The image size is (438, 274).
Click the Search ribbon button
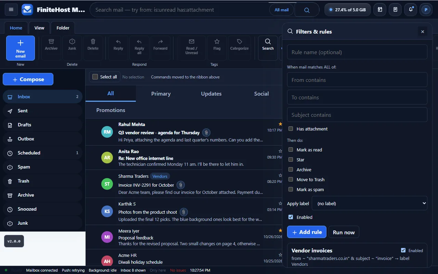[268, 48]
